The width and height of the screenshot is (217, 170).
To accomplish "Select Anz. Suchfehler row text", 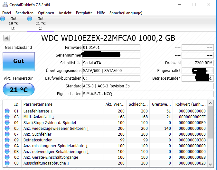I will [37, 134].
